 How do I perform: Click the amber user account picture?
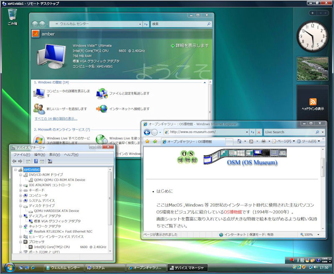(35, 34)
